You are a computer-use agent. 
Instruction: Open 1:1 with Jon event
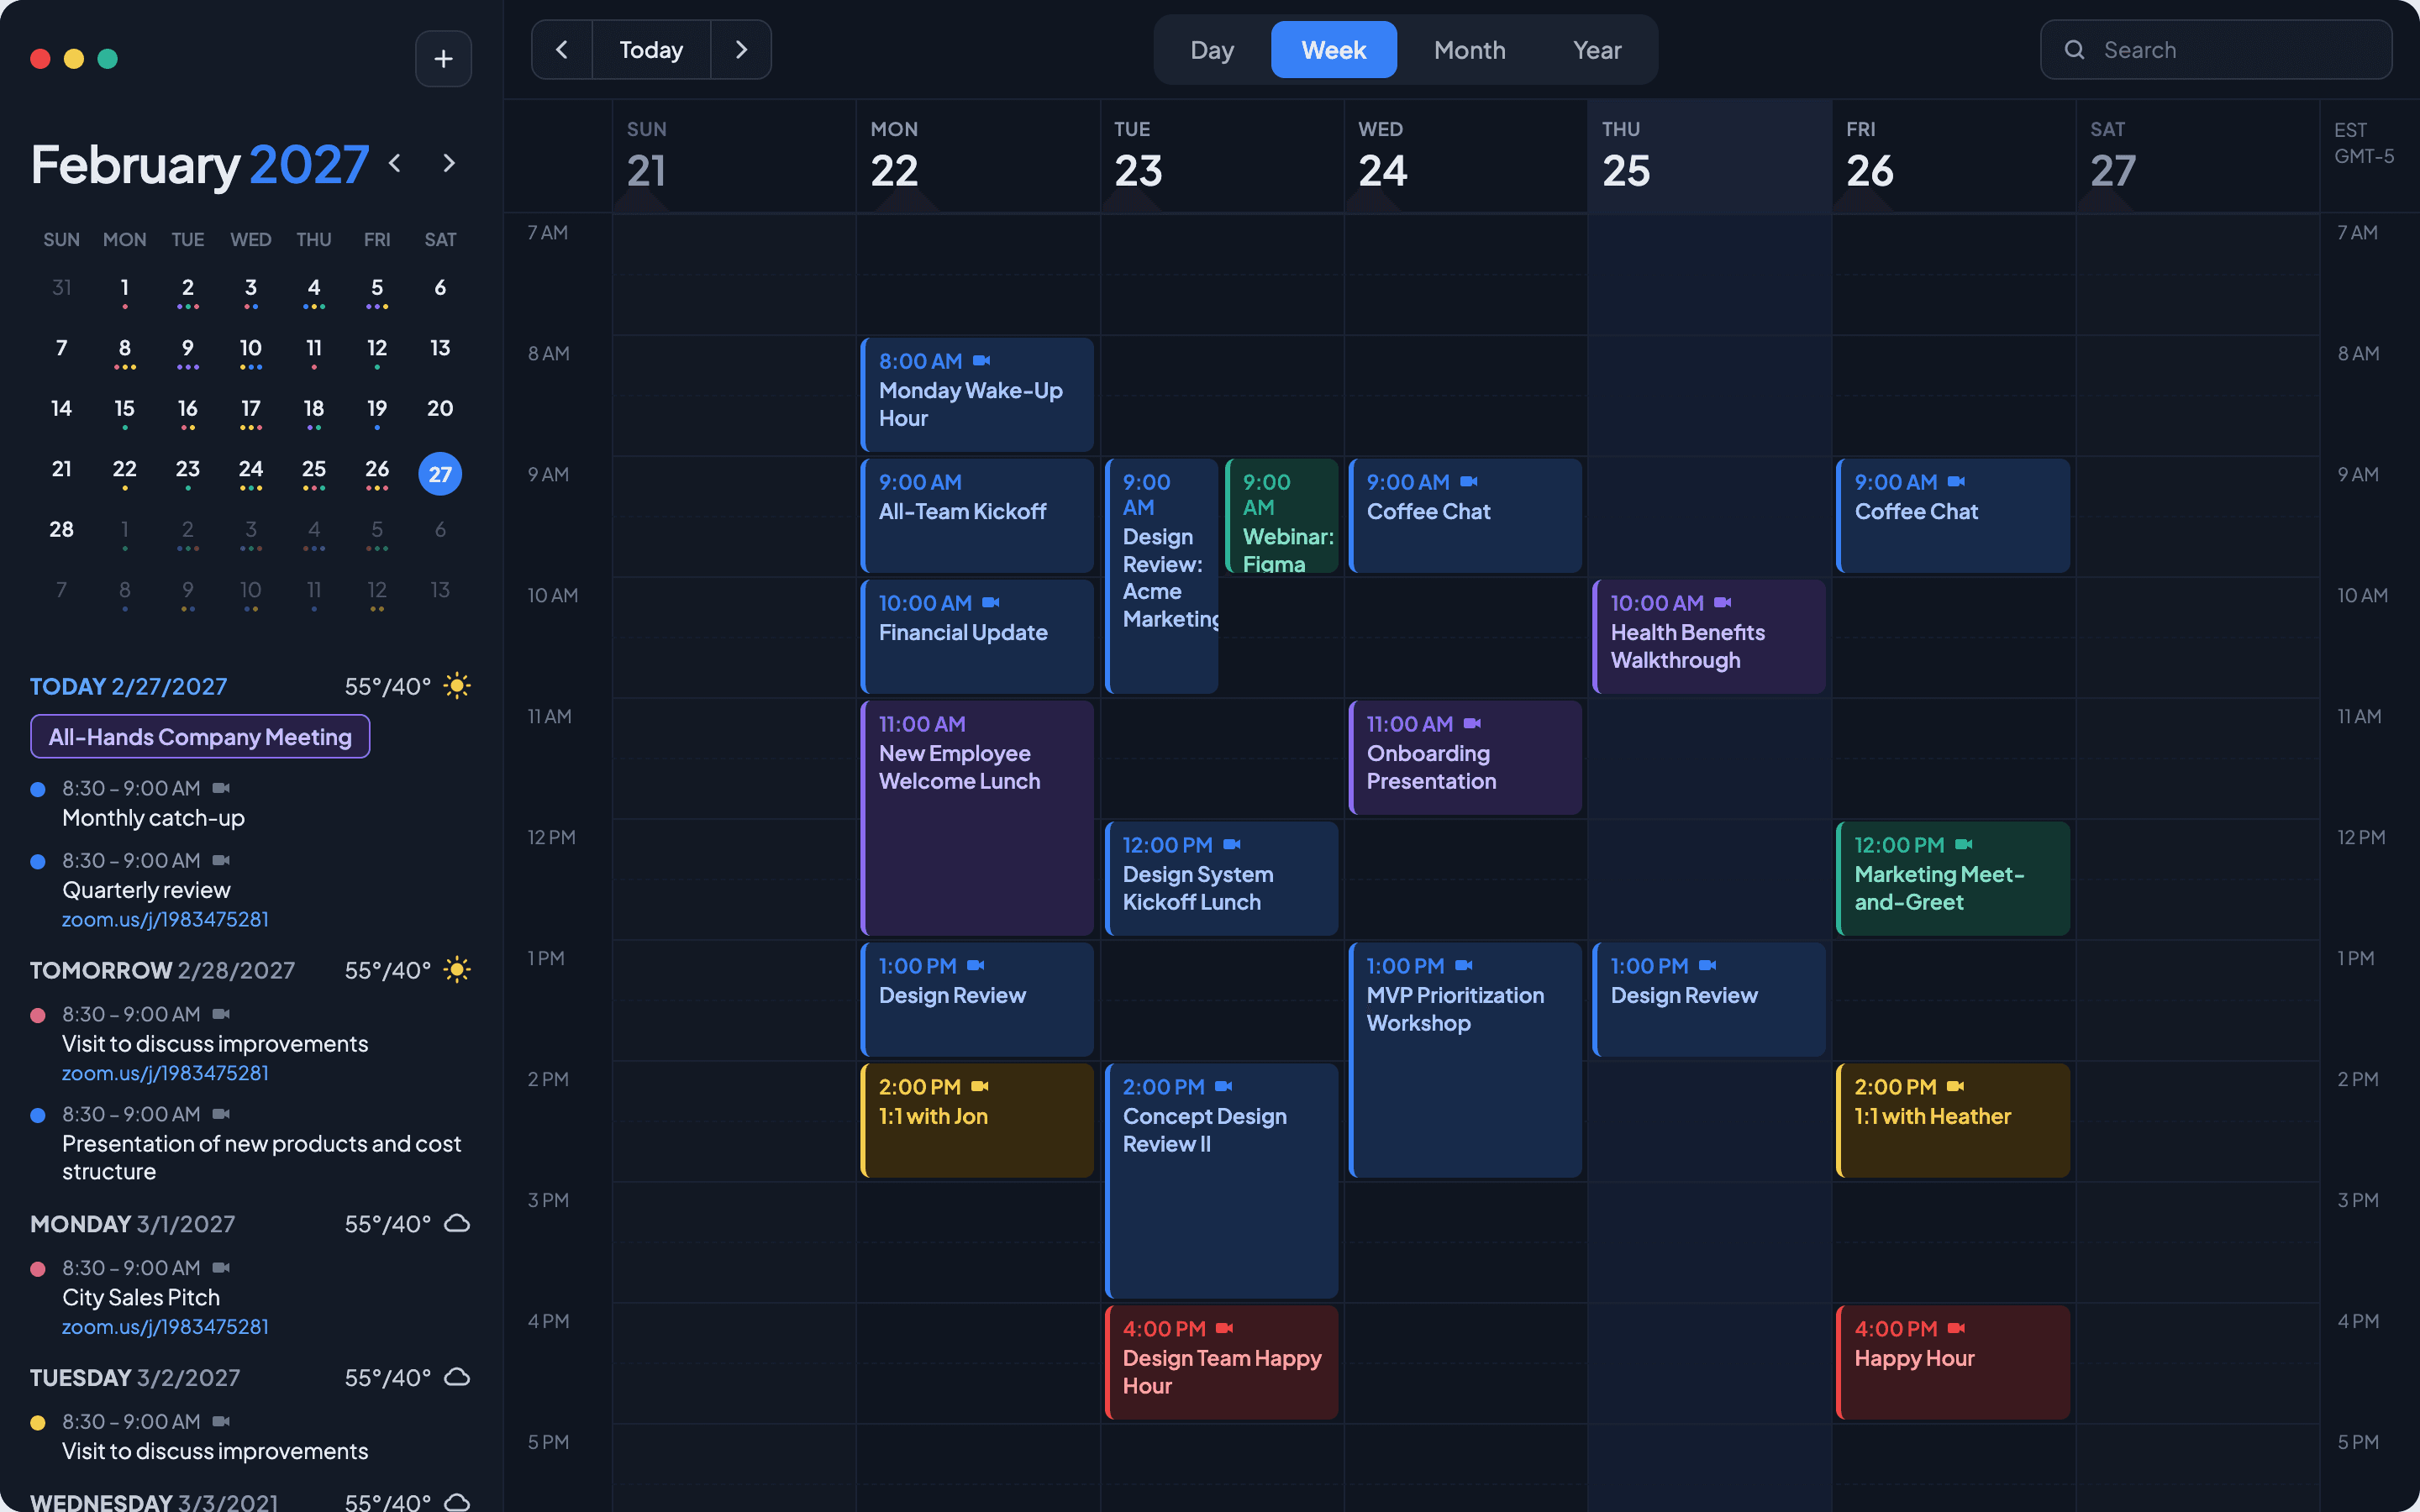(977, 1120)
